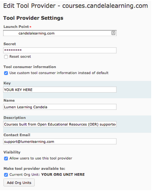The height and width of the screenshot is (192, 156).
Task: Click the Reset secret label text
Action: click(x=20, y=57)
